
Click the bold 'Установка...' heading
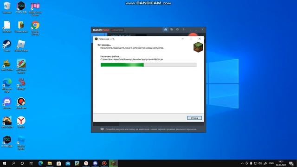[104, 45]
